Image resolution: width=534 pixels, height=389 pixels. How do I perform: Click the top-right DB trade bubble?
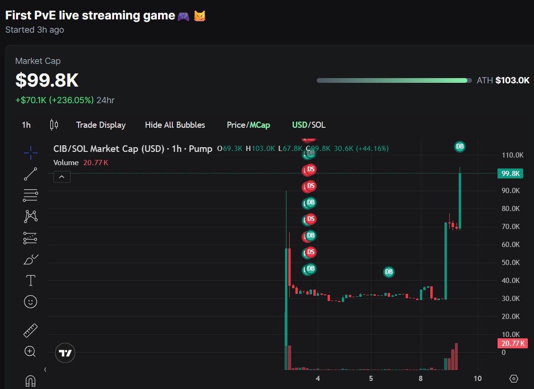point(460,147)
